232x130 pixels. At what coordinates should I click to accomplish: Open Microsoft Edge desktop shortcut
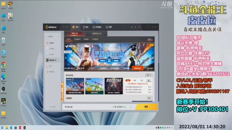[x=3, y=79]
